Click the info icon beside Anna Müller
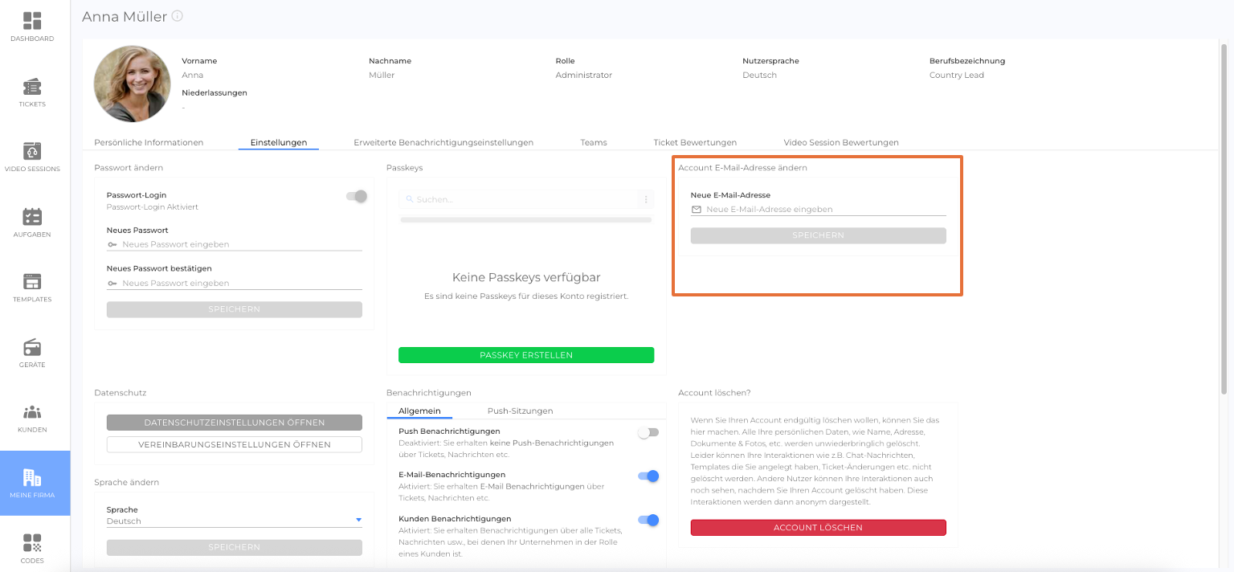The image size is (1234, 572). (178, 16)
